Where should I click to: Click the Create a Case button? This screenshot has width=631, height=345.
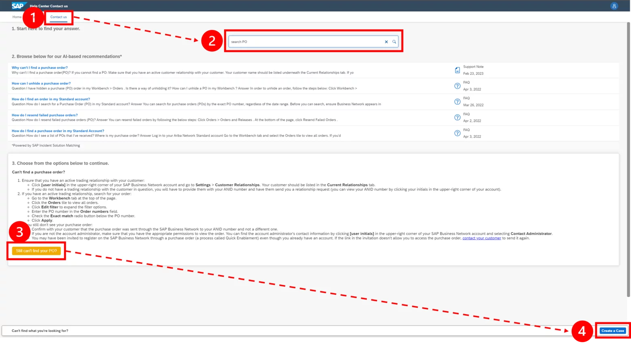click(613, 331)
